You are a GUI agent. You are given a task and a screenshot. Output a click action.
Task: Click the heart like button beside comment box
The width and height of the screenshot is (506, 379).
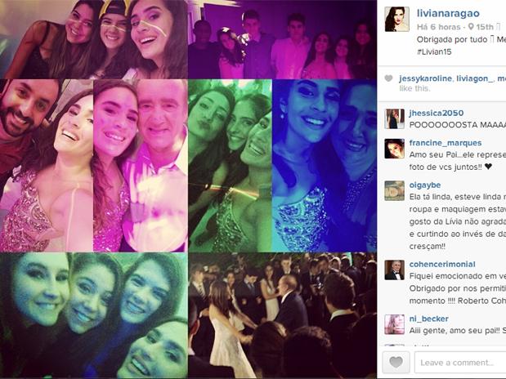396,363
